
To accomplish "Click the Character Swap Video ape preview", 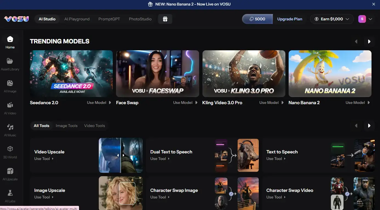I will 353,194.
